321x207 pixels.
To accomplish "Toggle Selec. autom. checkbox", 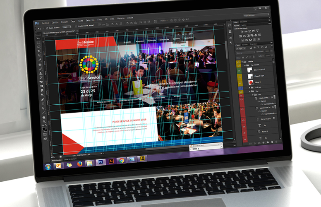I will (x=47, y=28).
